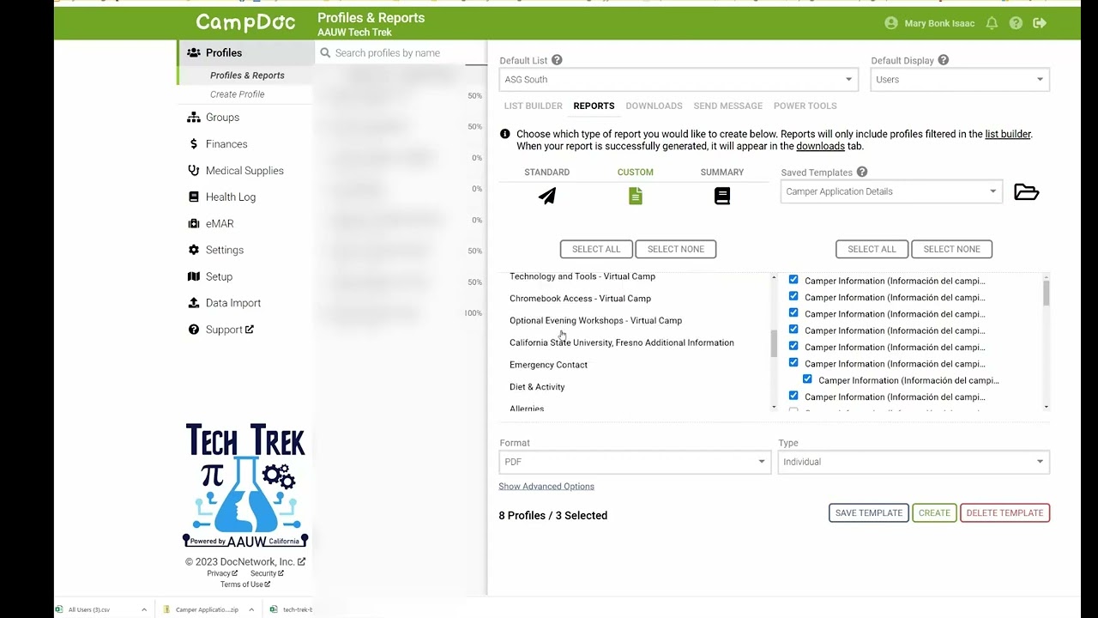Click the Health Log notebook icon
Screen dimensions: 1098x618
coord(194,197)
